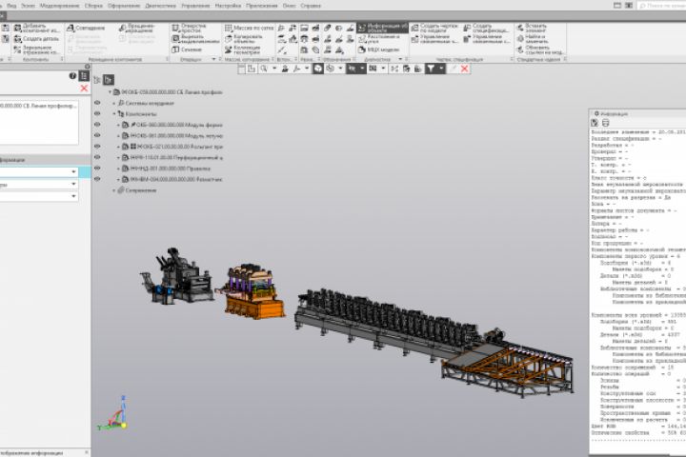This screenshot has width=686, height=457.
Task: Open the second dropdown in left panel
Action: tap(73, 184)
